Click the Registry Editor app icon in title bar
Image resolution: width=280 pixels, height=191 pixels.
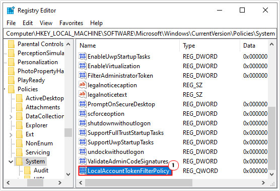[11, 11]
